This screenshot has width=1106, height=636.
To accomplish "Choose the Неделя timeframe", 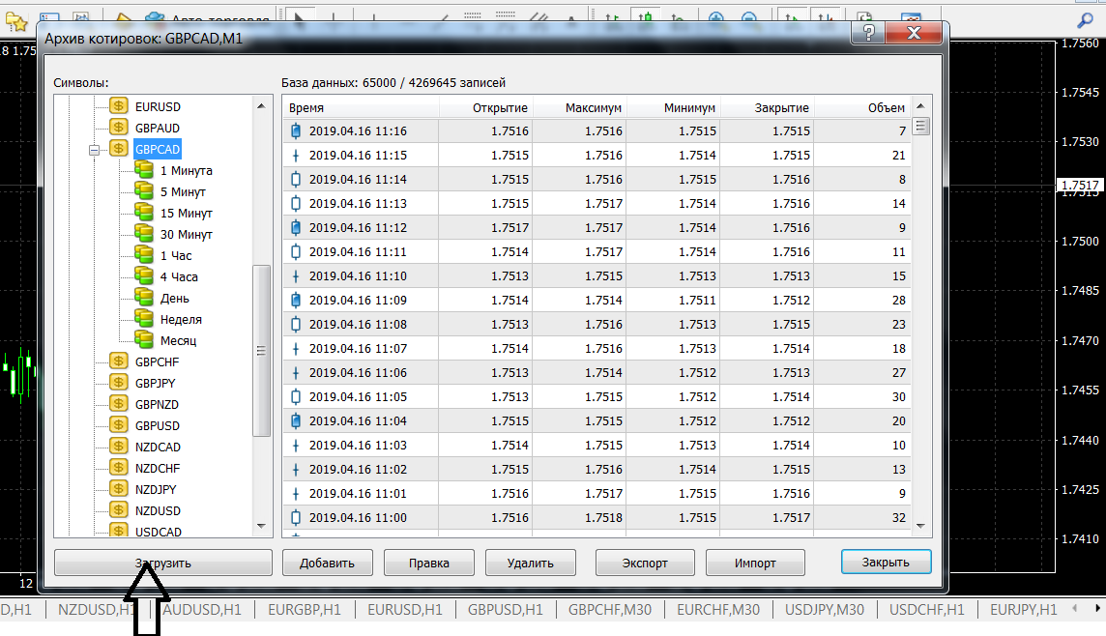I will click(181, 319).
